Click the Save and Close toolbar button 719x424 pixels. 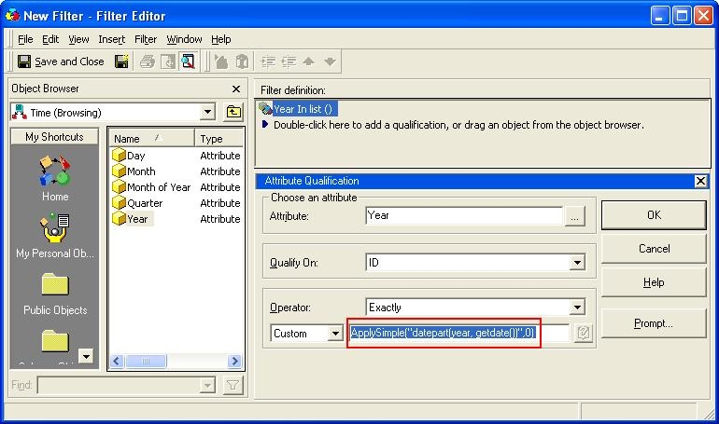61,62
